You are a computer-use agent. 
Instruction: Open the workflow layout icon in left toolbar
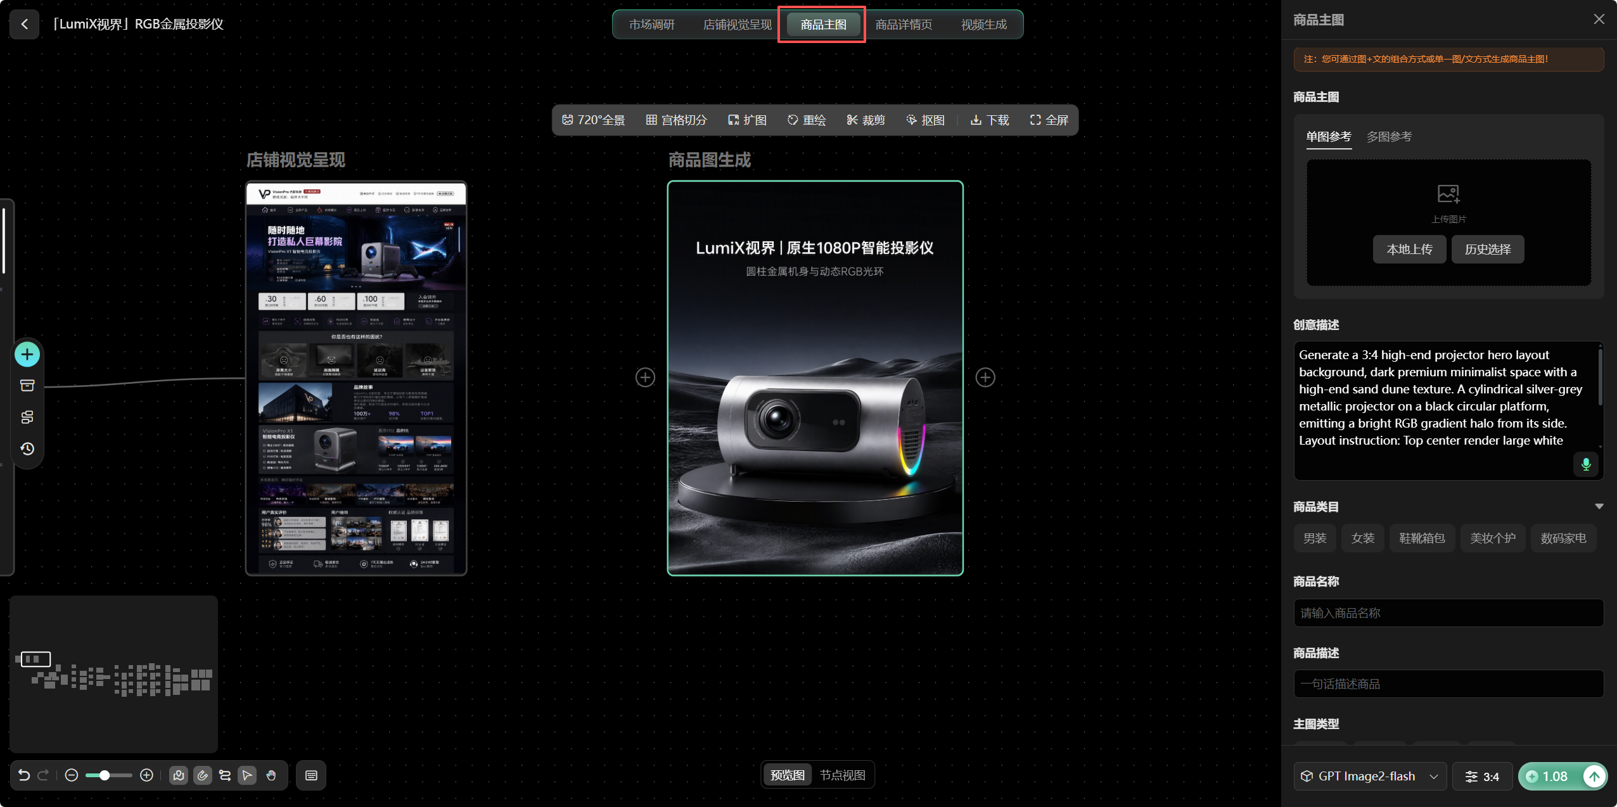click(27, 417)
